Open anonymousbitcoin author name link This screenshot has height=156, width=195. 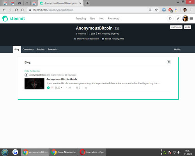(38, 75)
